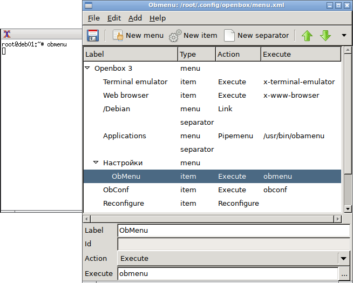Click the New menu toolbar icon
353x283 pixels.
pos(118,36)
